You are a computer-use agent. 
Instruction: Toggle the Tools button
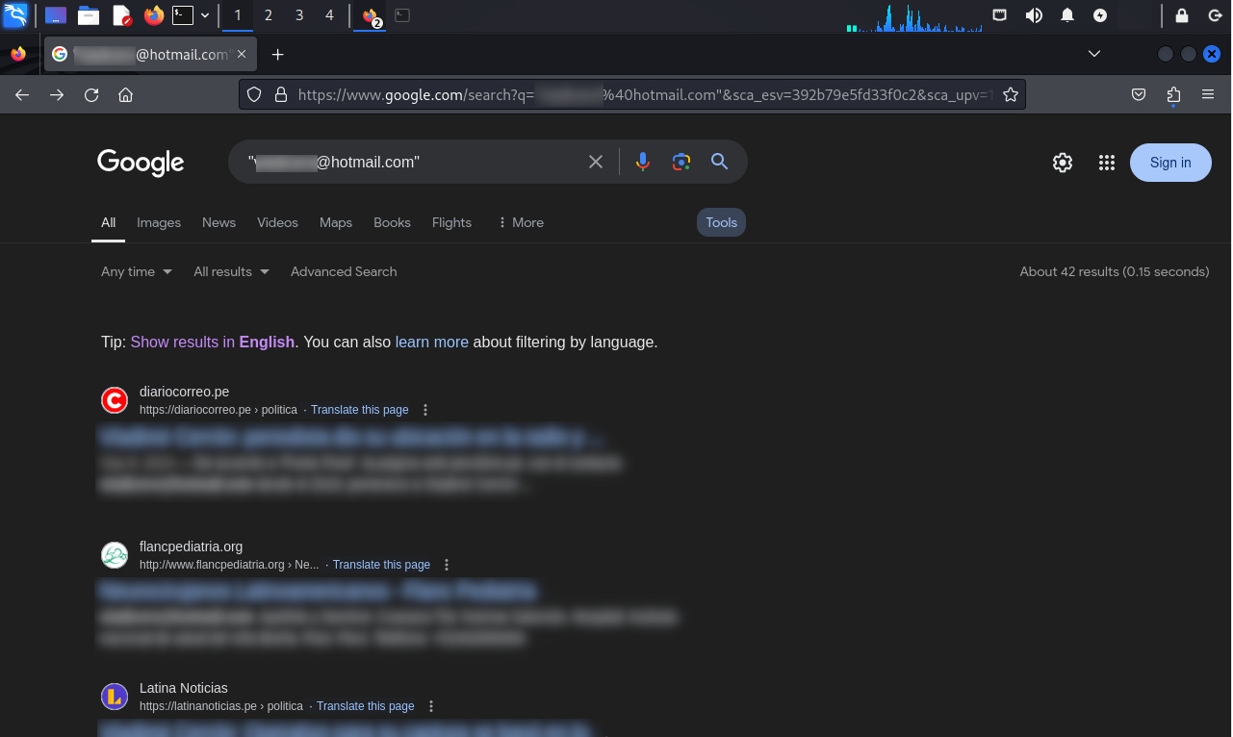tap(721, 222)
